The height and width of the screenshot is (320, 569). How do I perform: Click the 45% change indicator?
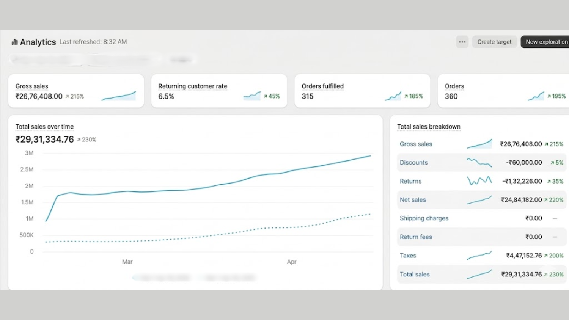pos(272,96)
